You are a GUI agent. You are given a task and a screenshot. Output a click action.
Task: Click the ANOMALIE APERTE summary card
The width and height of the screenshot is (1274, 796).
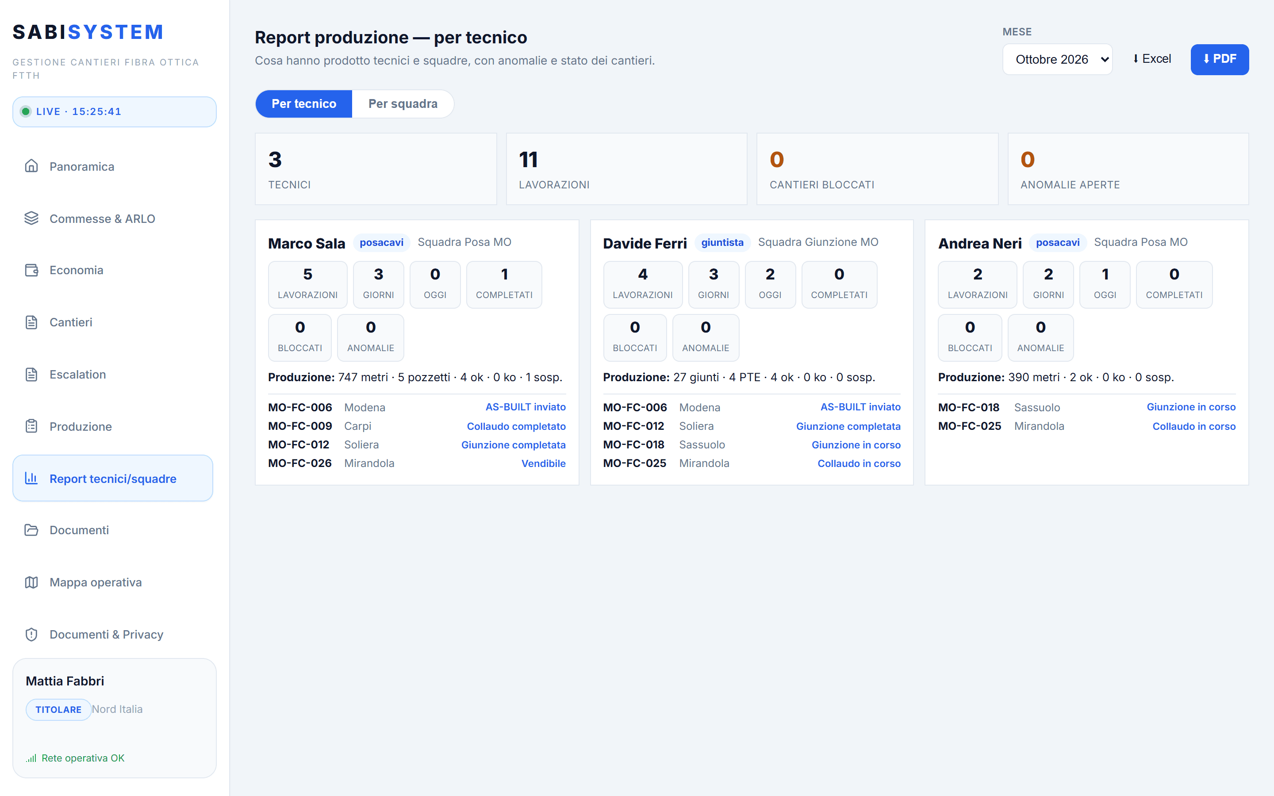point(1128,169)
